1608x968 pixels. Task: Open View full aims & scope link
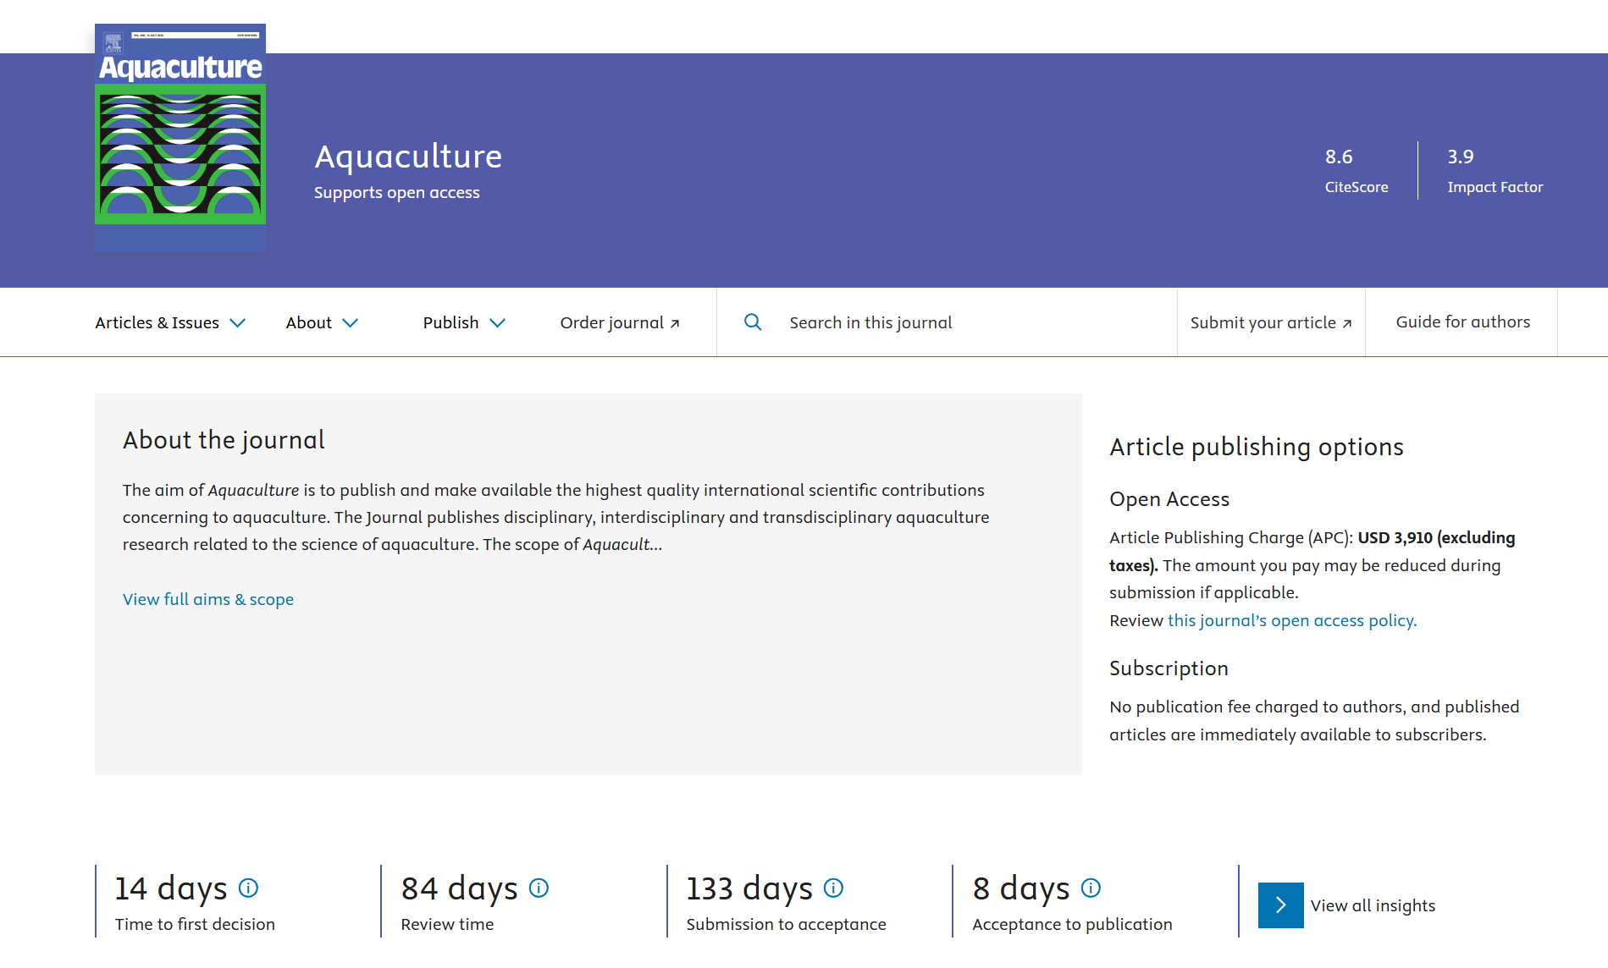coord(208,599)
